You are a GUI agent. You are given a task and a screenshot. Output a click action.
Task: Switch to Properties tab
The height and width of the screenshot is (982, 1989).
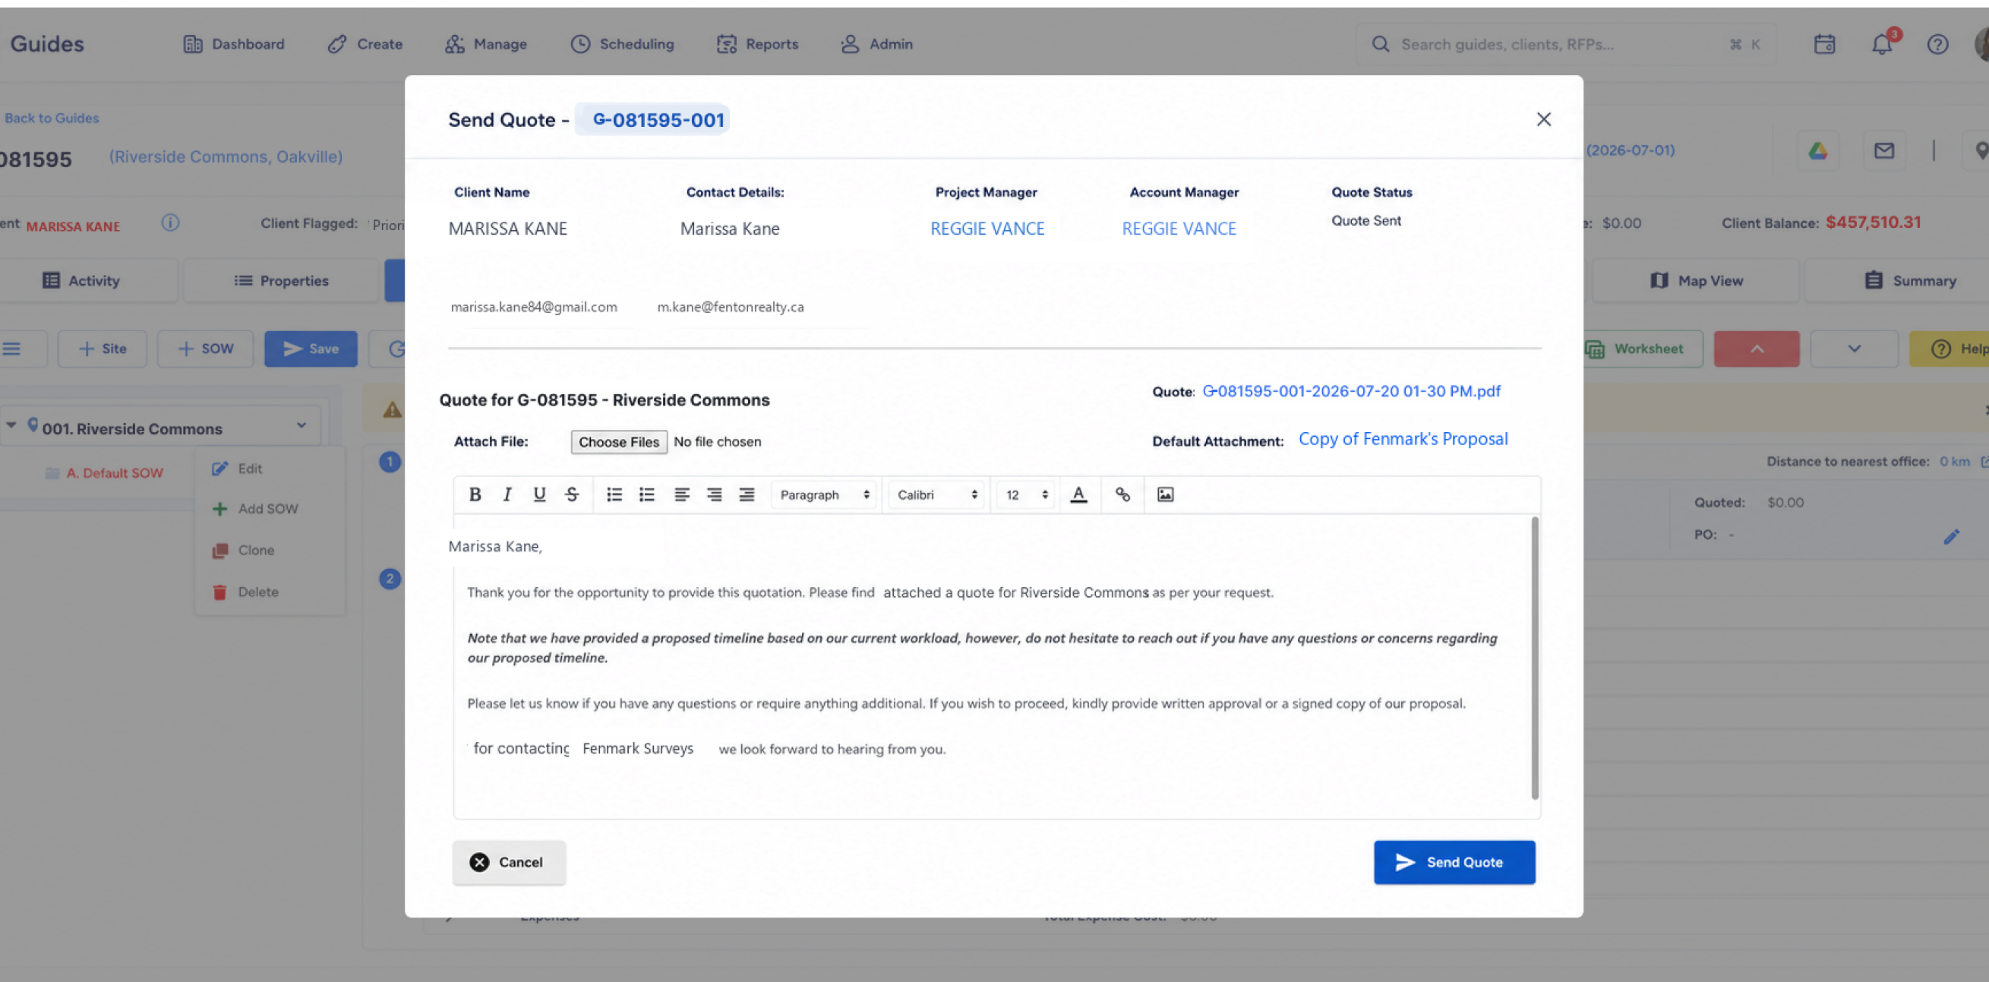tap(281, 281)
